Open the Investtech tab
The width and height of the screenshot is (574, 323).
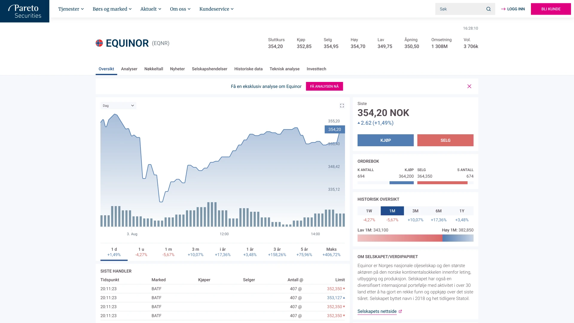(x=316, y=69)
